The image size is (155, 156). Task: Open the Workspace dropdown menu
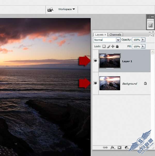[66, 9]
